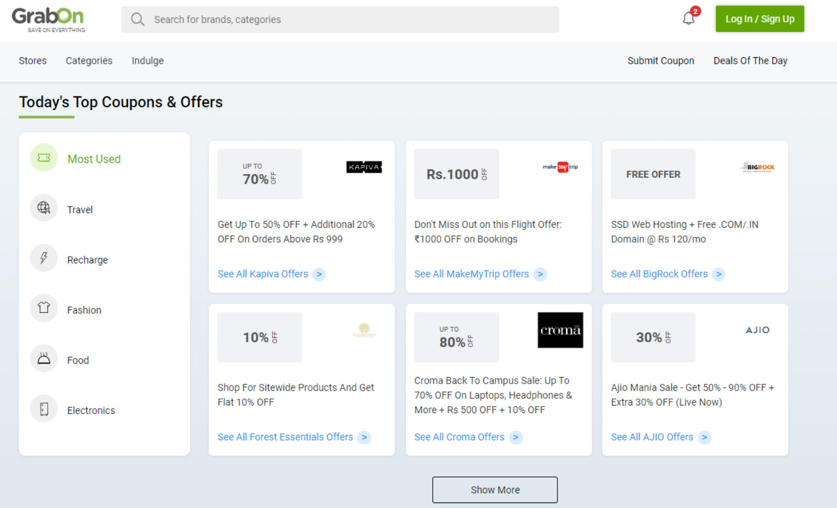Open AJIO via its brand logo
837x508 pixels.
click(x=757, y=330)
